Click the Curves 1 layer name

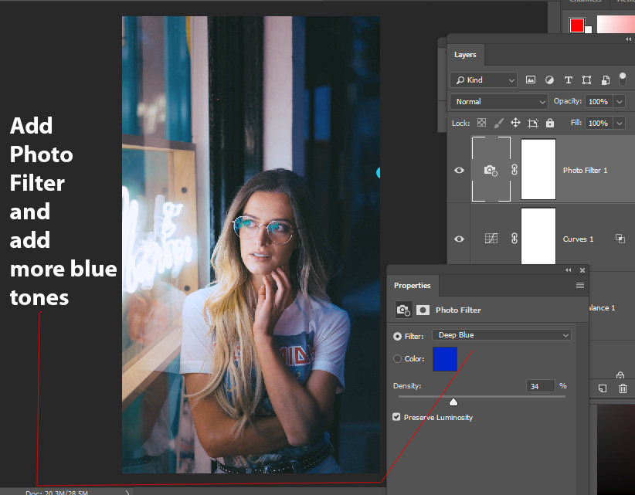click(x=578, y=239)
